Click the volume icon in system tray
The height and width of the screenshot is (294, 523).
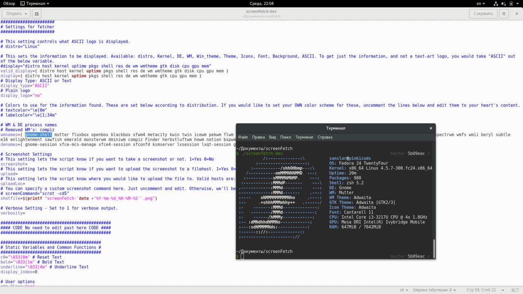[x=504, y=4]
